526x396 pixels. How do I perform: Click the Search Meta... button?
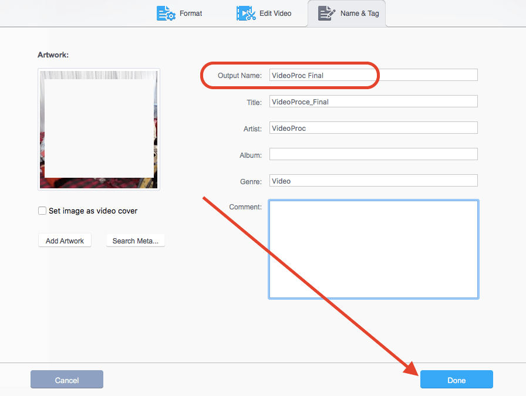(136, 241)
